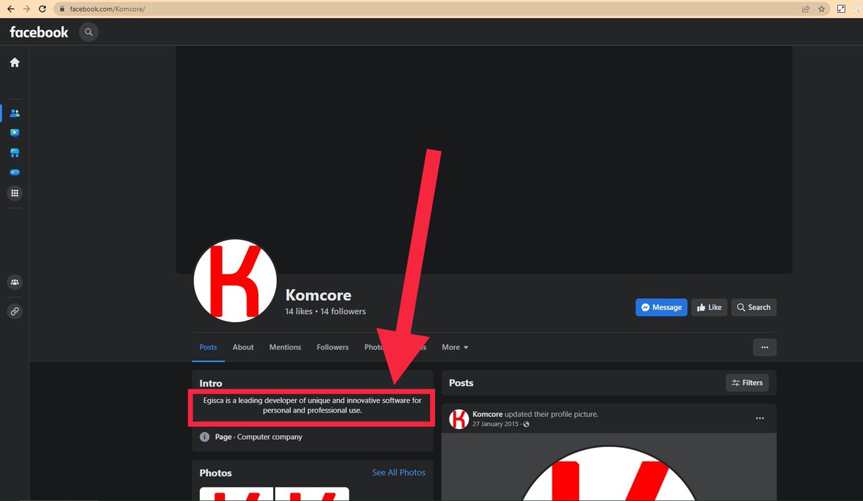The height and width of the screenshot is (501, 863).
Task: Message the Komcore page
Action: tap(662, 307)
